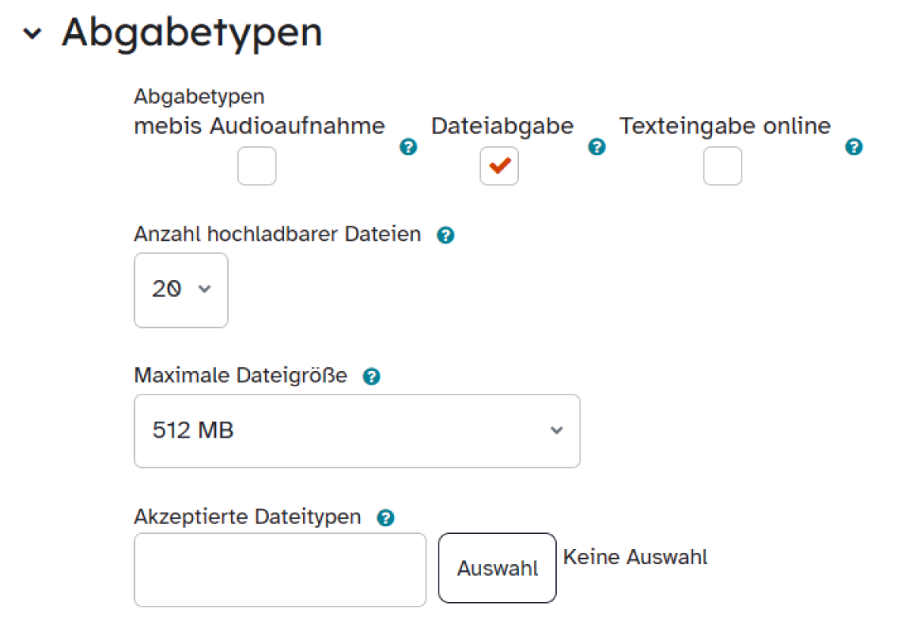909x621 pixels.
Task: Open the 512 MB file size dropdown
Action: (x=357, y=431)
